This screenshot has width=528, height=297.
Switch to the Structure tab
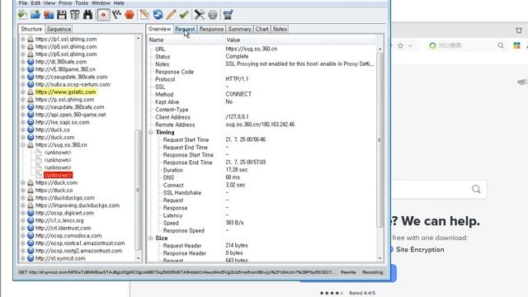(31, 29)
